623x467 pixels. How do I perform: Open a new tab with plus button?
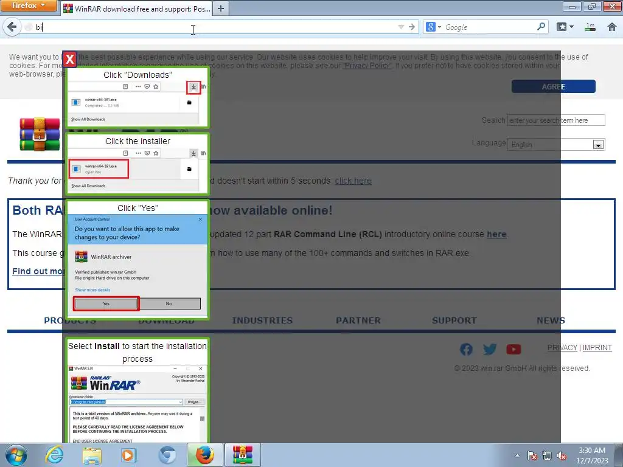pyautogui.click(x=221, y=9)
